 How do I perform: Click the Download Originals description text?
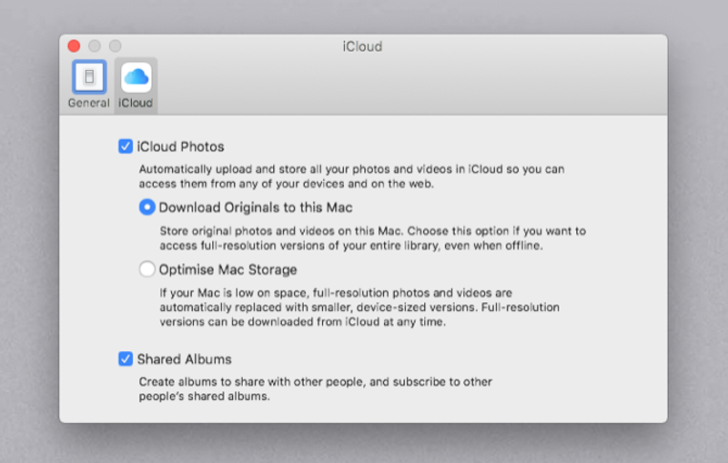pyautogui.click(x=373, y=238)
